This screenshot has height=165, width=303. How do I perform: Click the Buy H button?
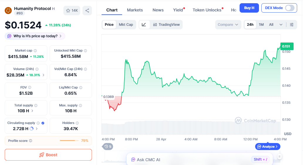[249, 8]
